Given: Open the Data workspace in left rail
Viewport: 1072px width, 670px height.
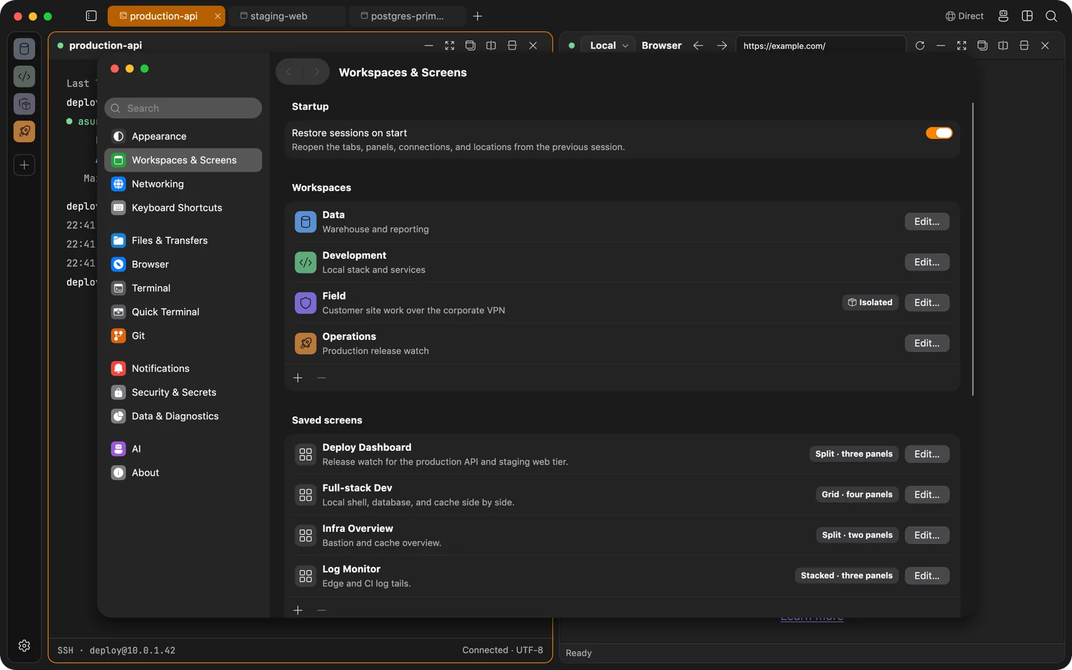Looking at the screenshot, I should click(x=24, y=49).
